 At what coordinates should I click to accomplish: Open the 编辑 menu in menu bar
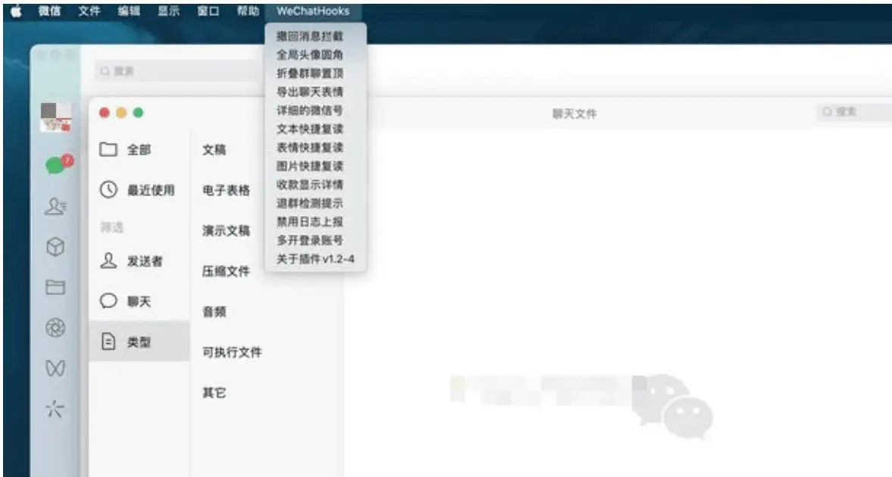point(129,11)
